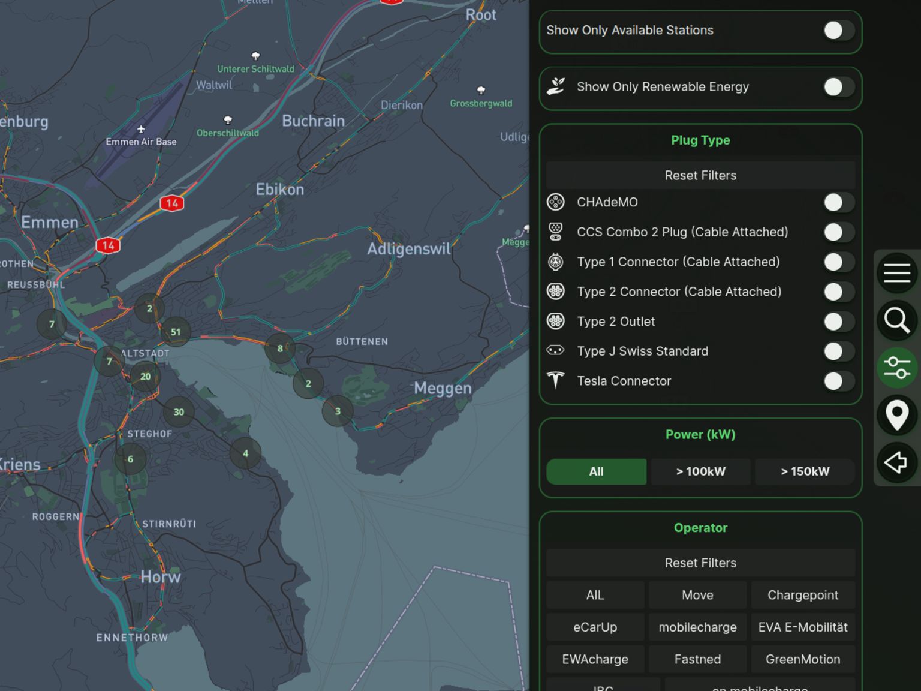This screenshot has height=691, width=921.
Task: Click the Meggen map label
Action: point(443,388)
